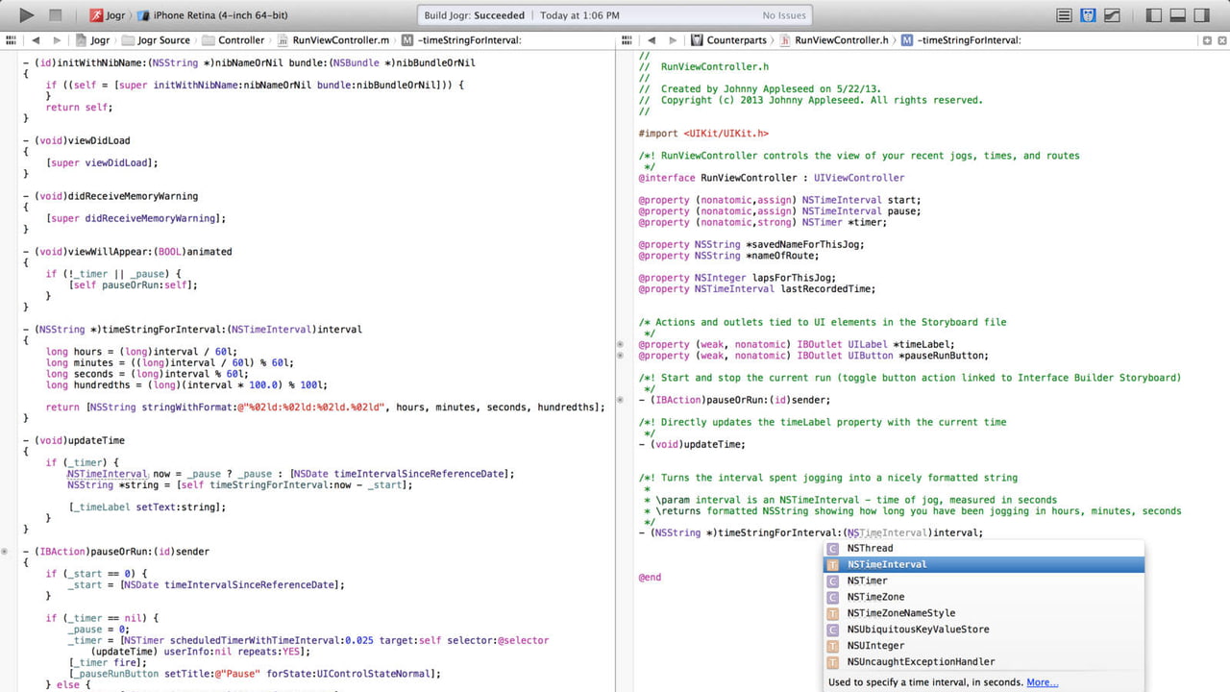Open the Jogr Source group in the jump bar
1230x692 pixels.
155,40
